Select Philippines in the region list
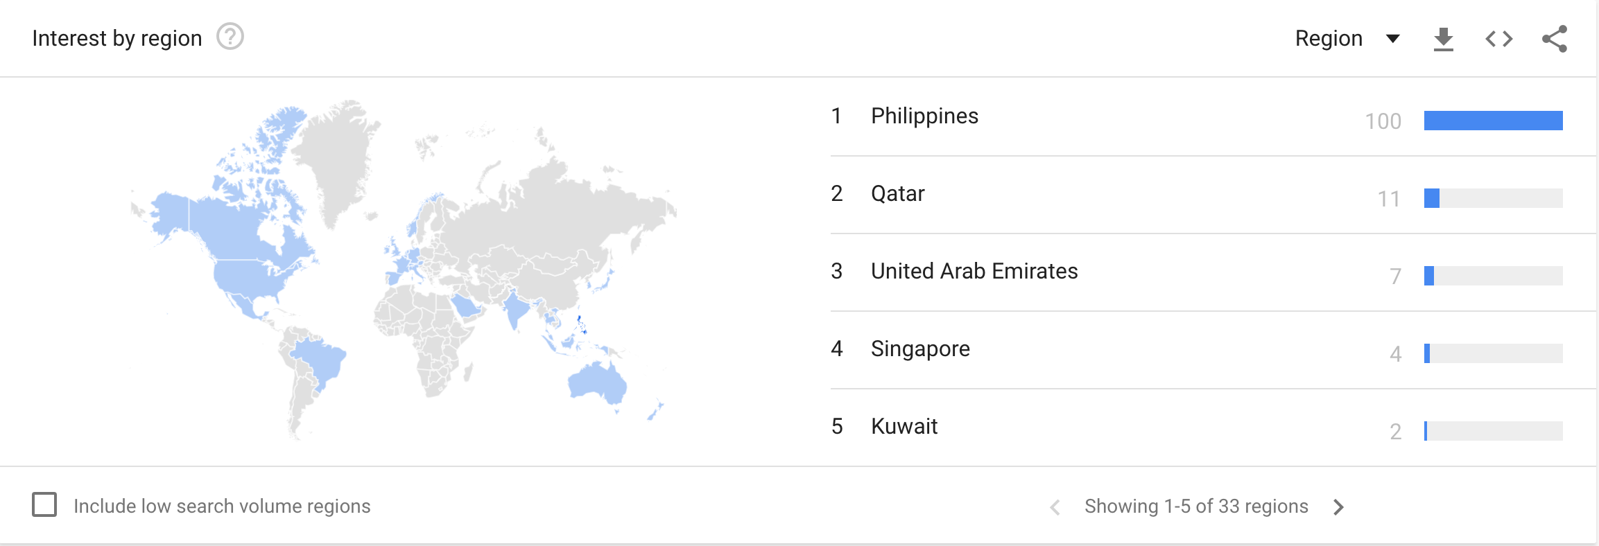This screenshot has height=546, width=1599. [924, 116]
